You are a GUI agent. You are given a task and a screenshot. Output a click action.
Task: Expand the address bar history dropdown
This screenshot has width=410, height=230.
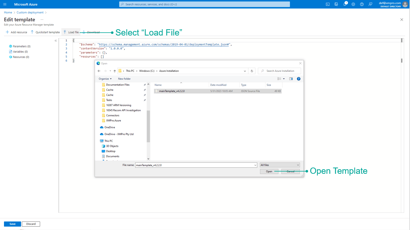point(245,71)
